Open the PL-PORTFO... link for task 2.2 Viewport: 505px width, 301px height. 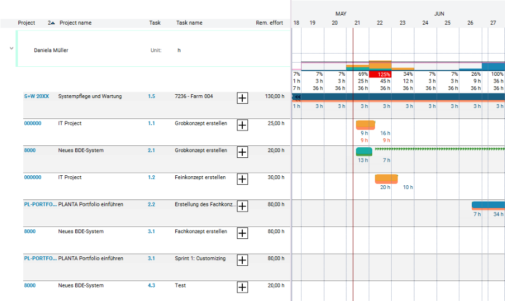point(40,204)
